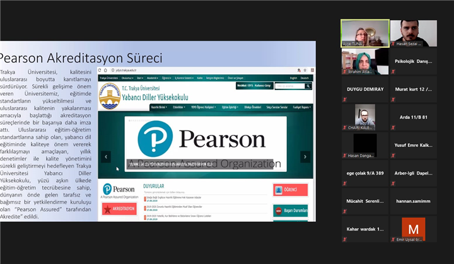Open the 2019-2020 Zorunlu Hazırlık announcement
Screen dimensions: 454x264
point(174,208)
